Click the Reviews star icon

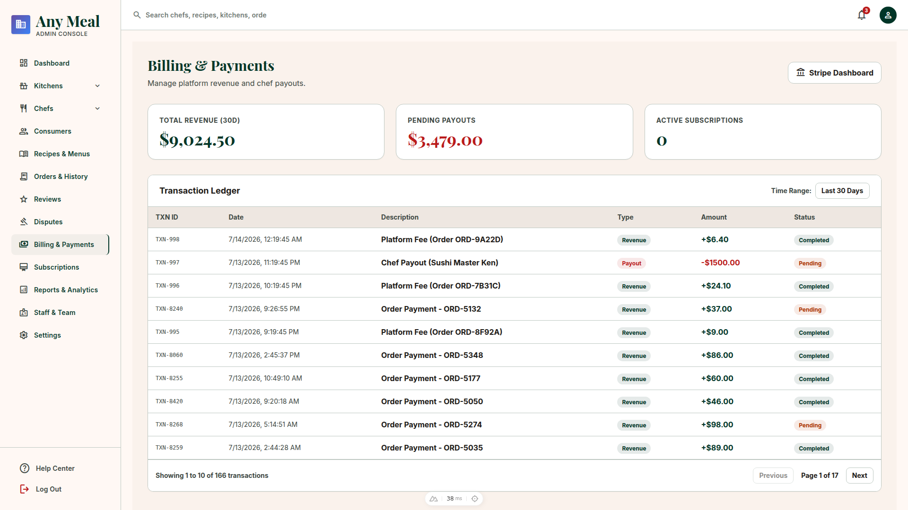[24, 199]
